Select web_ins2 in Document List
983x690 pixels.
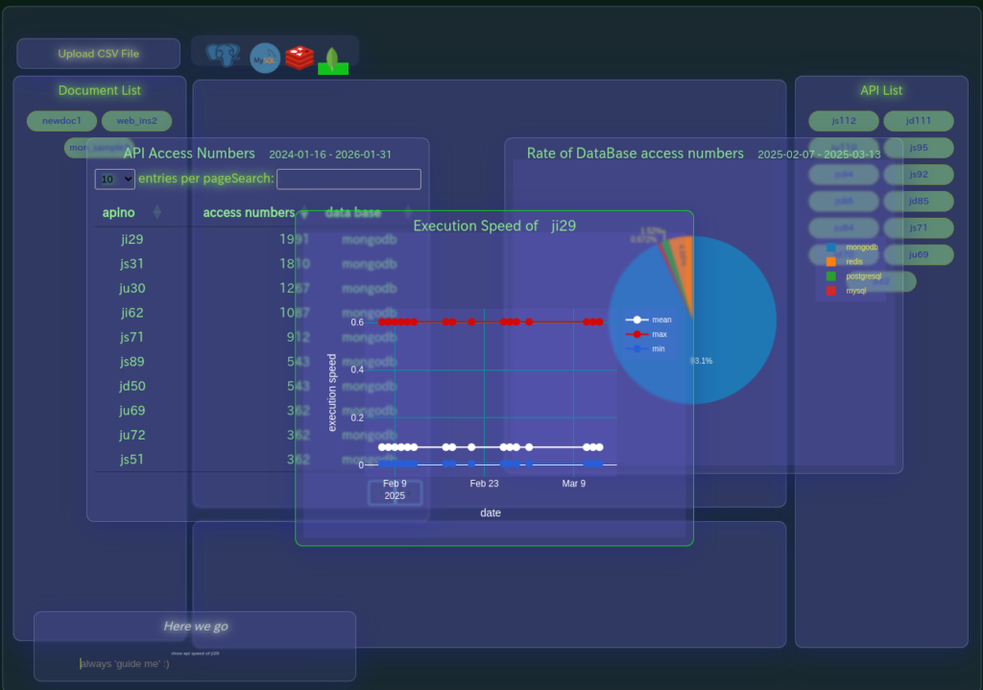136,121
